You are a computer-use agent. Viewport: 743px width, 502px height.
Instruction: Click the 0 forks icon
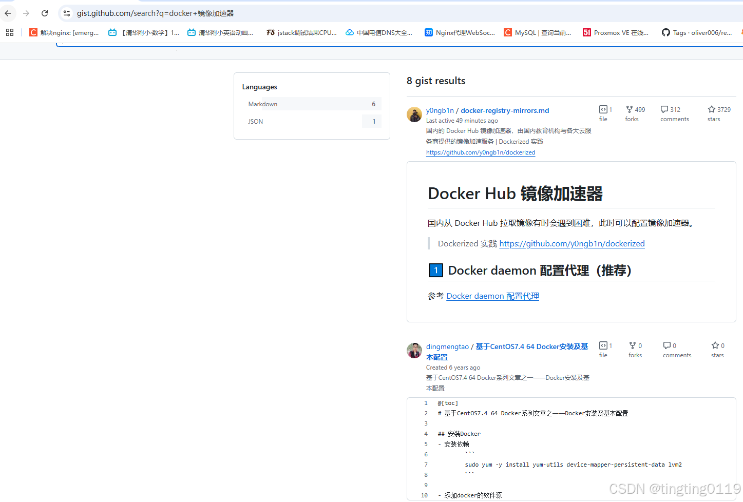point(633,345)
